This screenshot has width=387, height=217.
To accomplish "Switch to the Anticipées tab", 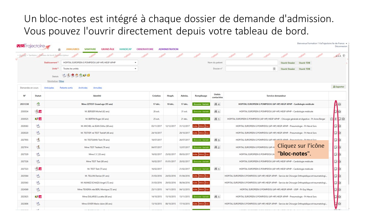I will click(49, 88).
